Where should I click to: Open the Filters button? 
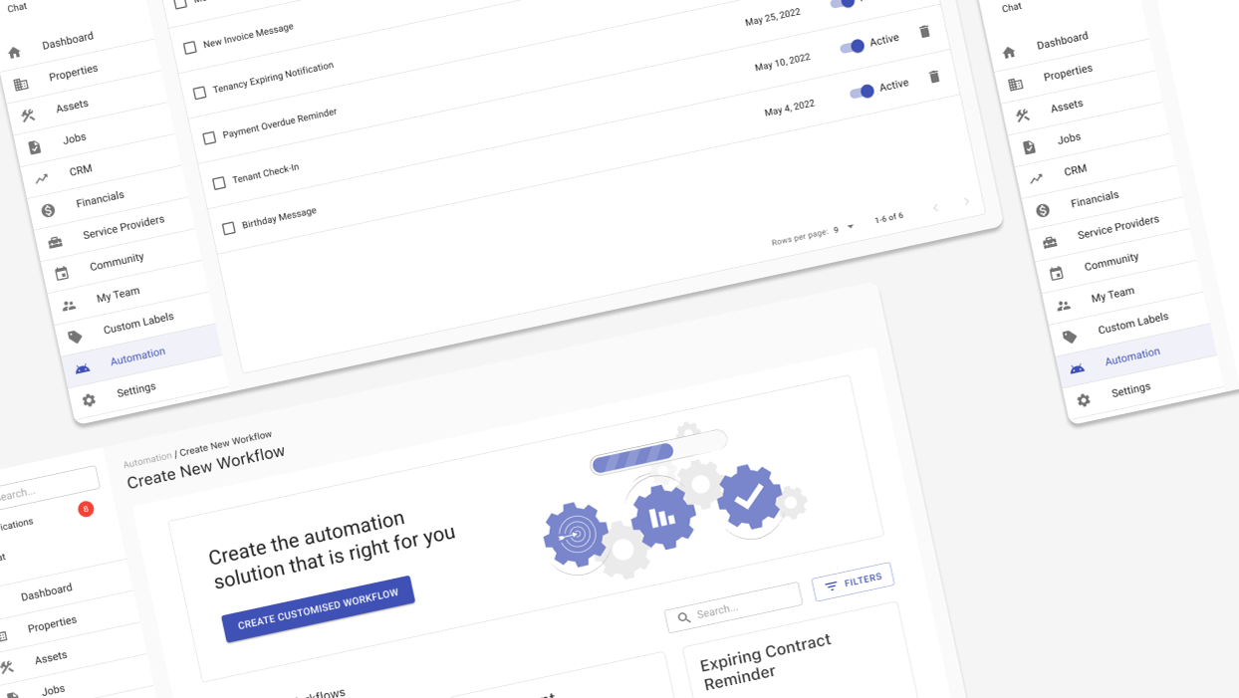tap(853, 582)
